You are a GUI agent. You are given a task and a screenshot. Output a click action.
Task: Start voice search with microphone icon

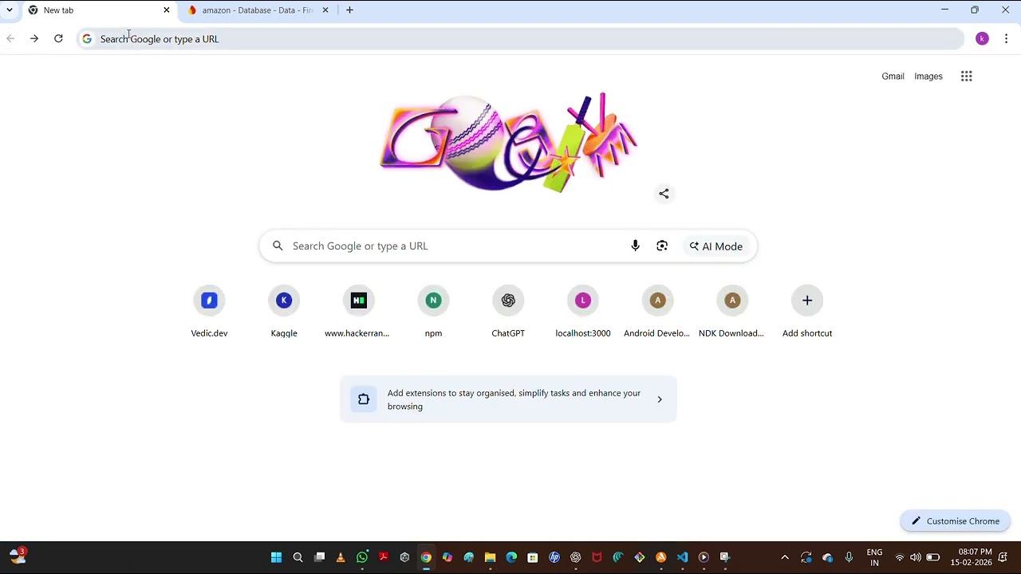(635, 246)
